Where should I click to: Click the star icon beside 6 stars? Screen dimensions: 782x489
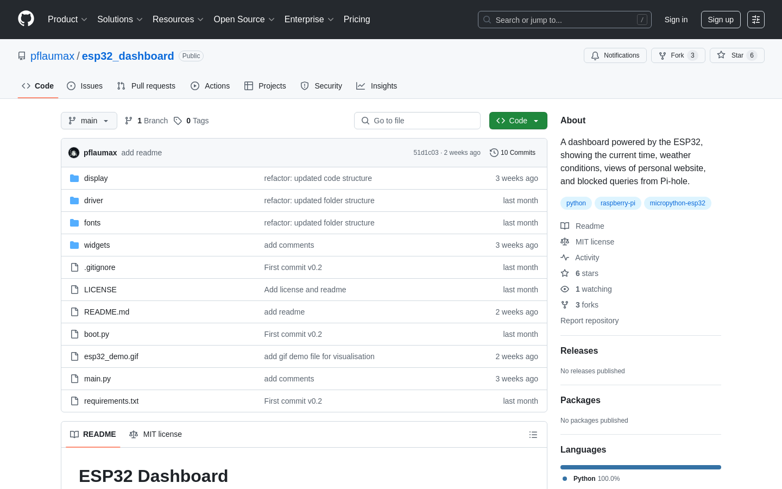pyautogui.click(x=565, y=273)
